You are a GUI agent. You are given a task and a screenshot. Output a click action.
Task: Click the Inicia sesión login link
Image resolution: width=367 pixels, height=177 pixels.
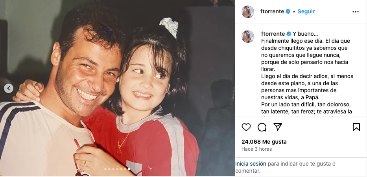click(251, 164)
